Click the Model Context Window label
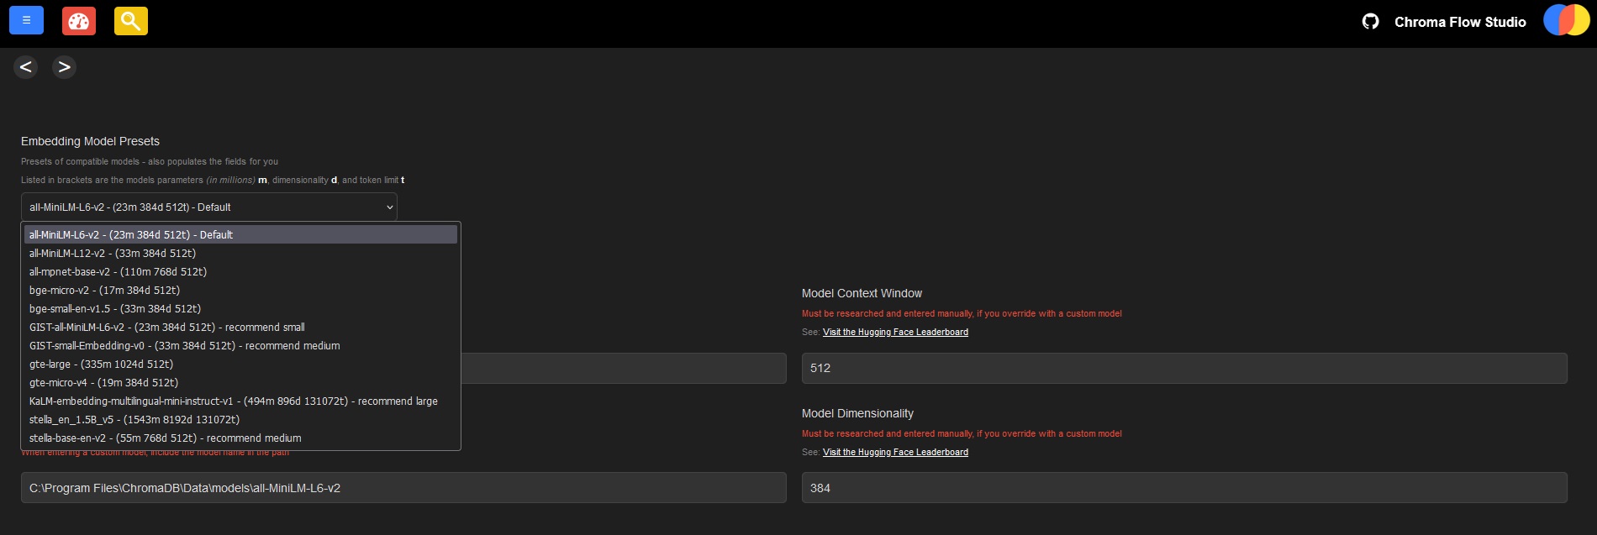This screenshot has width=1597, height=535. point(862,293)
